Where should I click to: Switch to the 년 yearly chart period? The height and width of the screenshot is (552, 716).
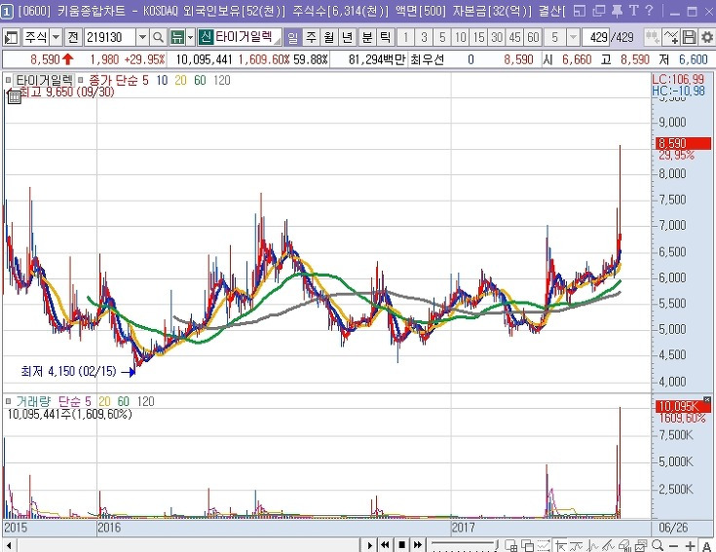(347, 37)
